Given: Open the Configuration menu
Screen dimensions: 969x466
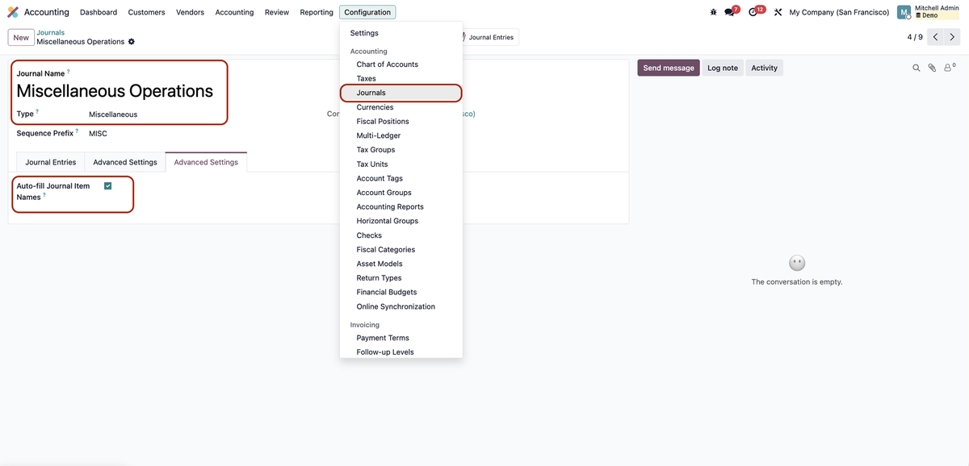Looking at the screenshot, I should pyautogui.click(x=367, y=11).
